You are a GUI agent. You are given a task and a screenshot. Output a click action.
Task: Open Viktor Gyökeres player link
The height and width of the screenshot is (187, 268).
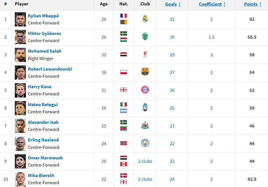(x=45, y=33)
